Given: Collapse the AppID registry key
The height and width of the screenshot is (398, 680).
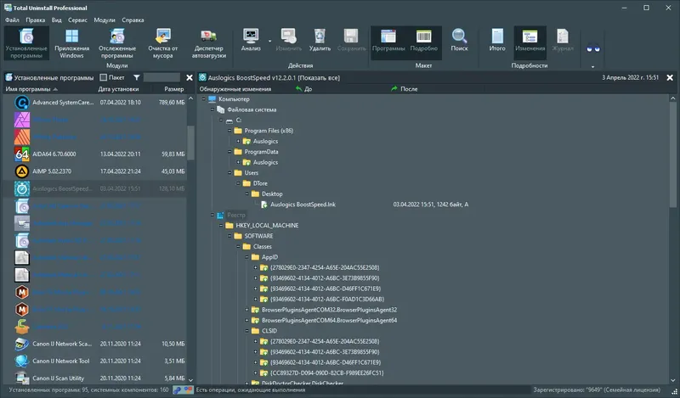Looking at the screenshot, I should (246, 257).
